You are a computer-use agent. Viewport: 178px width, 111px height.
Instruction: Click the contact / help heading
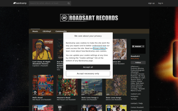[137, 103]
